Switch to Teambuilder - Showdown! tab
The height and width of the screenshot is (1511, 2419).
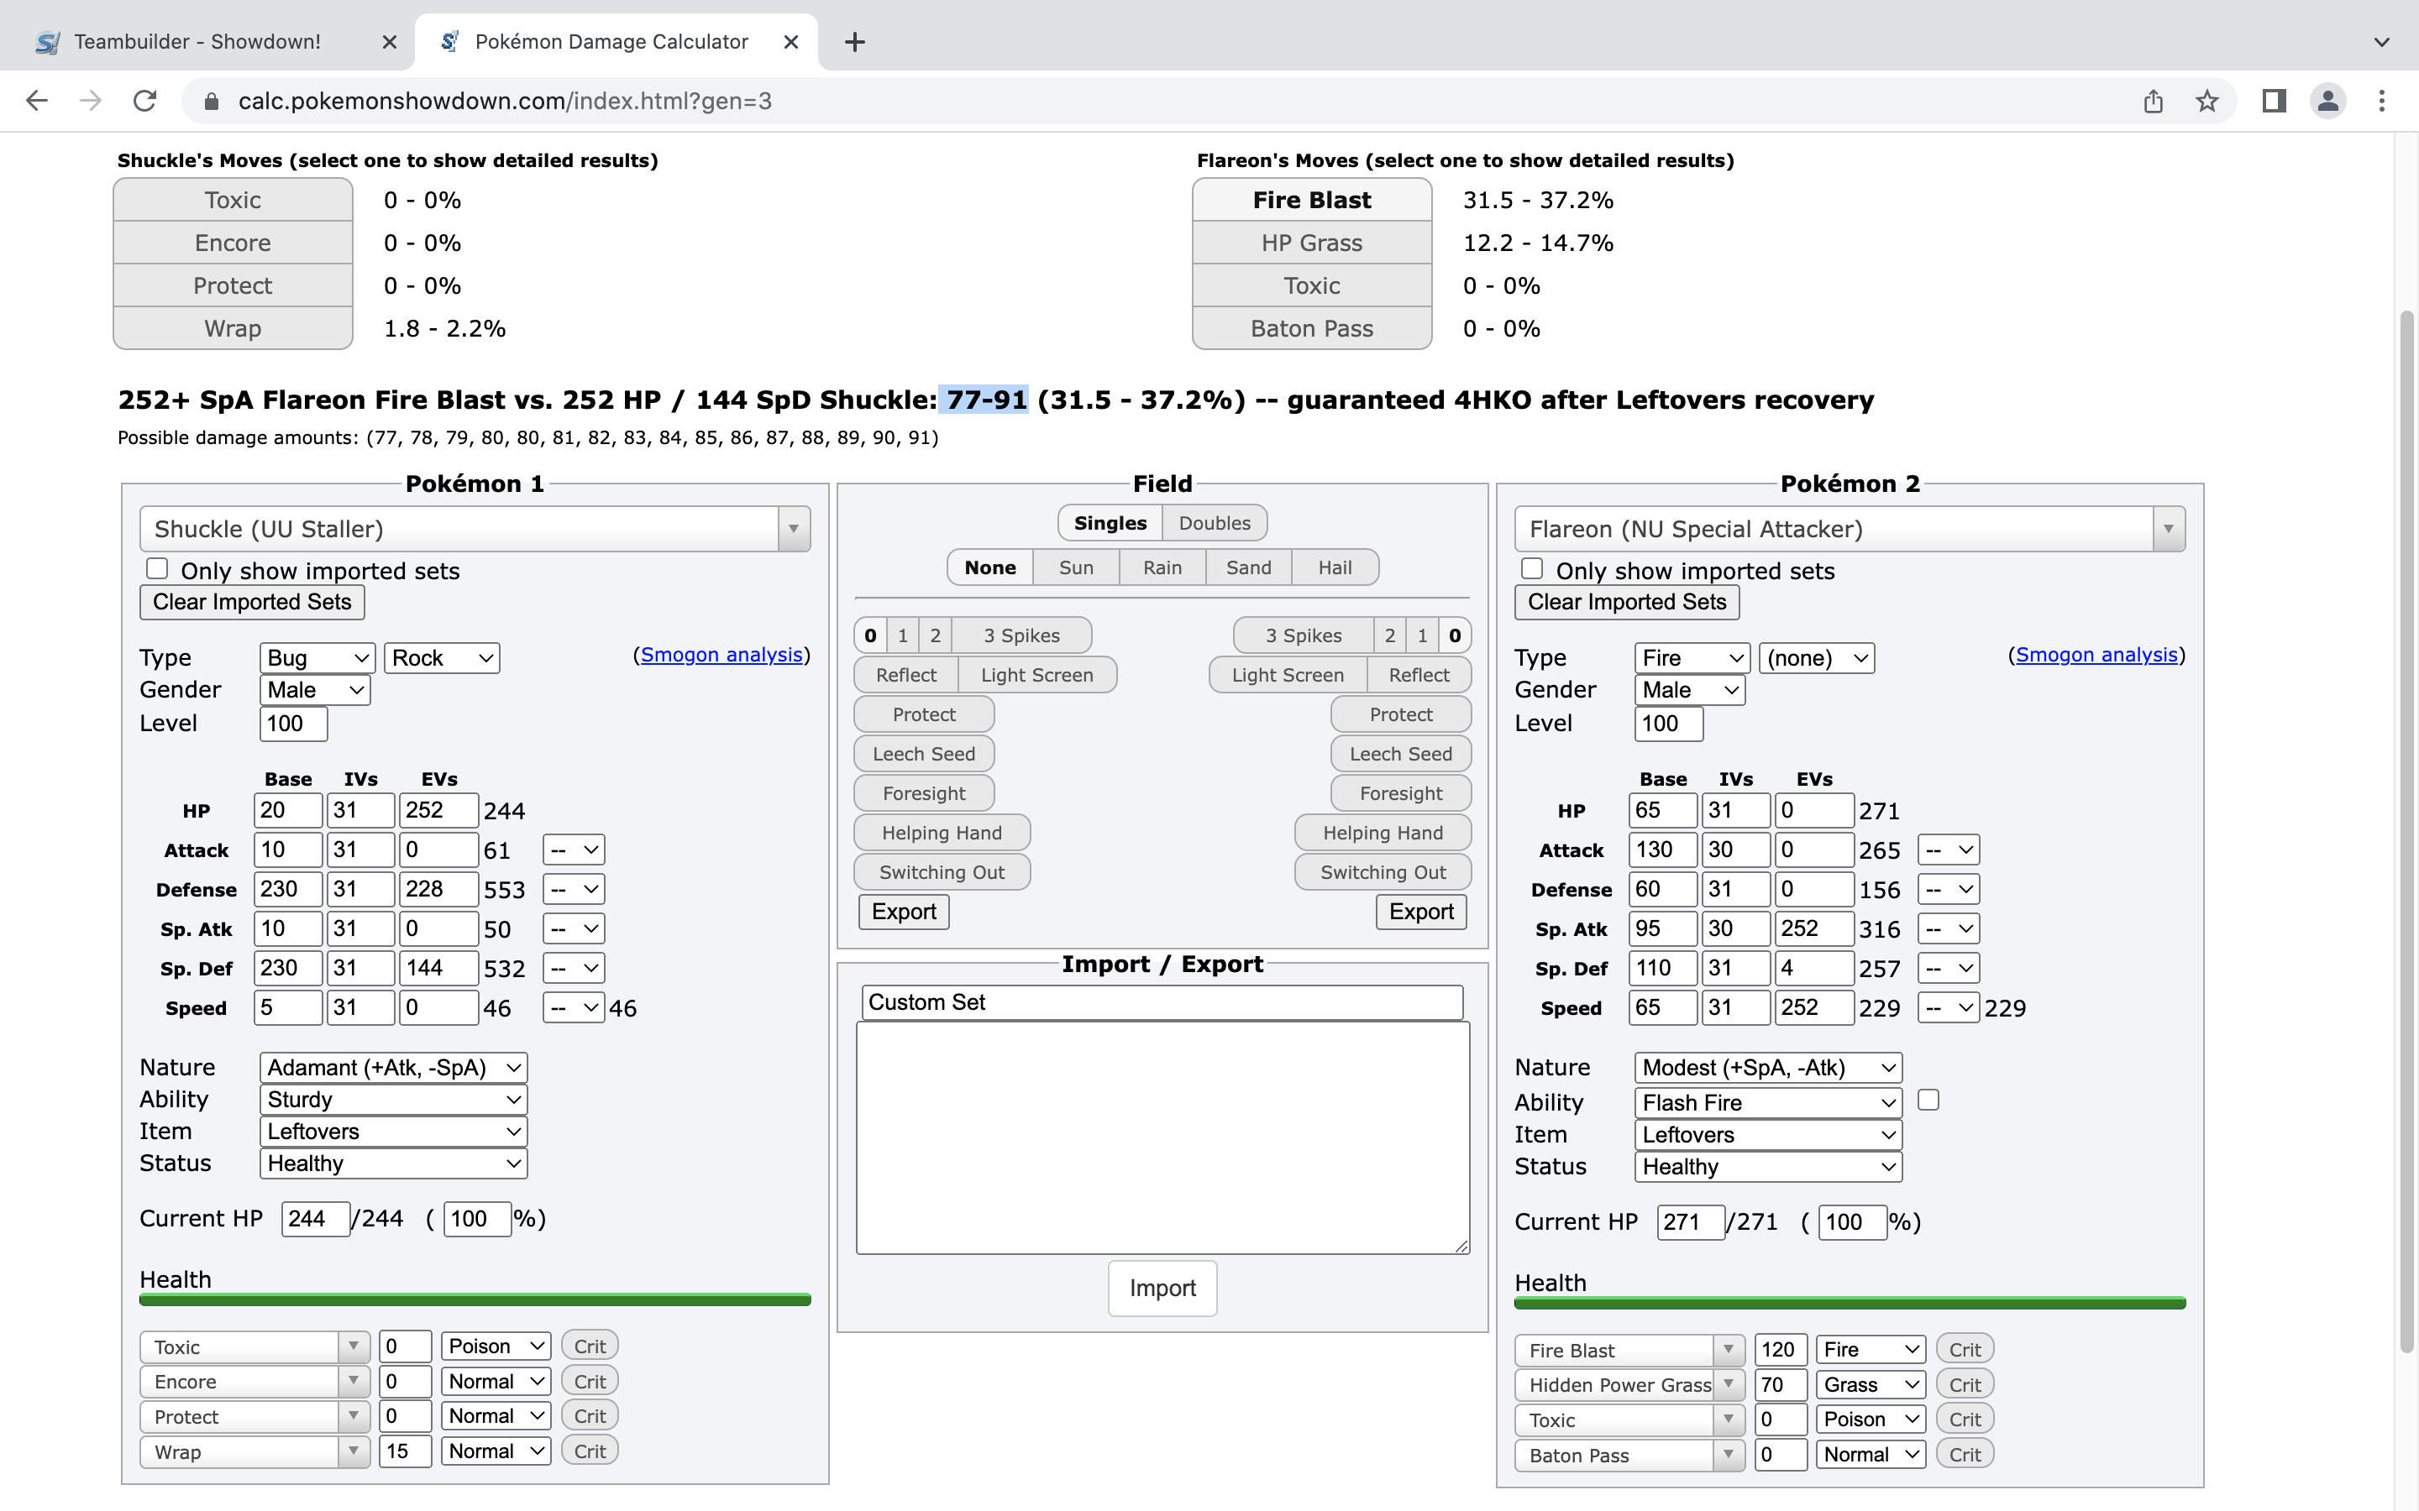coord(197,42)
